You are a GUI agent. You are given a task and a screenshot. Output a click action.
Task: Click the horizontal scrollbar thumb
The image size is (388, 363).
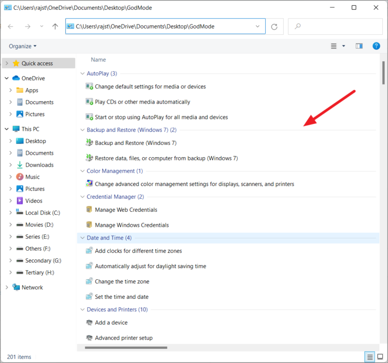pyautogui.click(x=126, y=348)
